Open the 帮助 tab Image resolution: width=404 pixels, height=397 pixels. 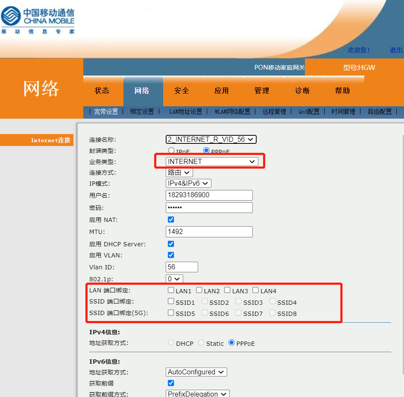pos(343,90)
